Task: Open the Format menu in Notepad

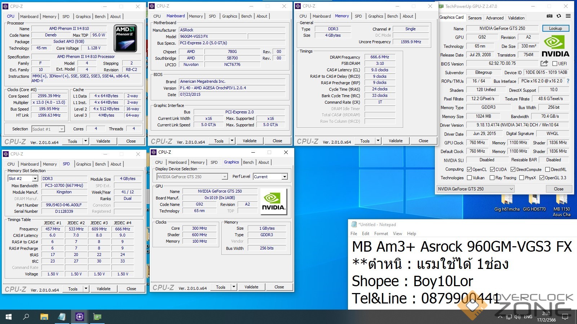Action: pyautogui.click(x=381, y=234)
